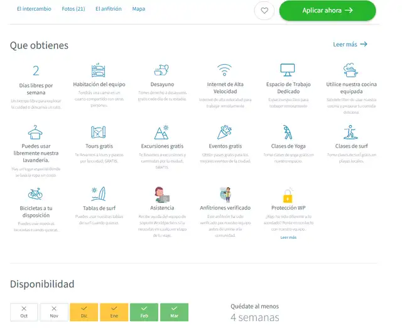Click the Protección WP title
This screenshot has width=402, height=328.
(288, 208)
